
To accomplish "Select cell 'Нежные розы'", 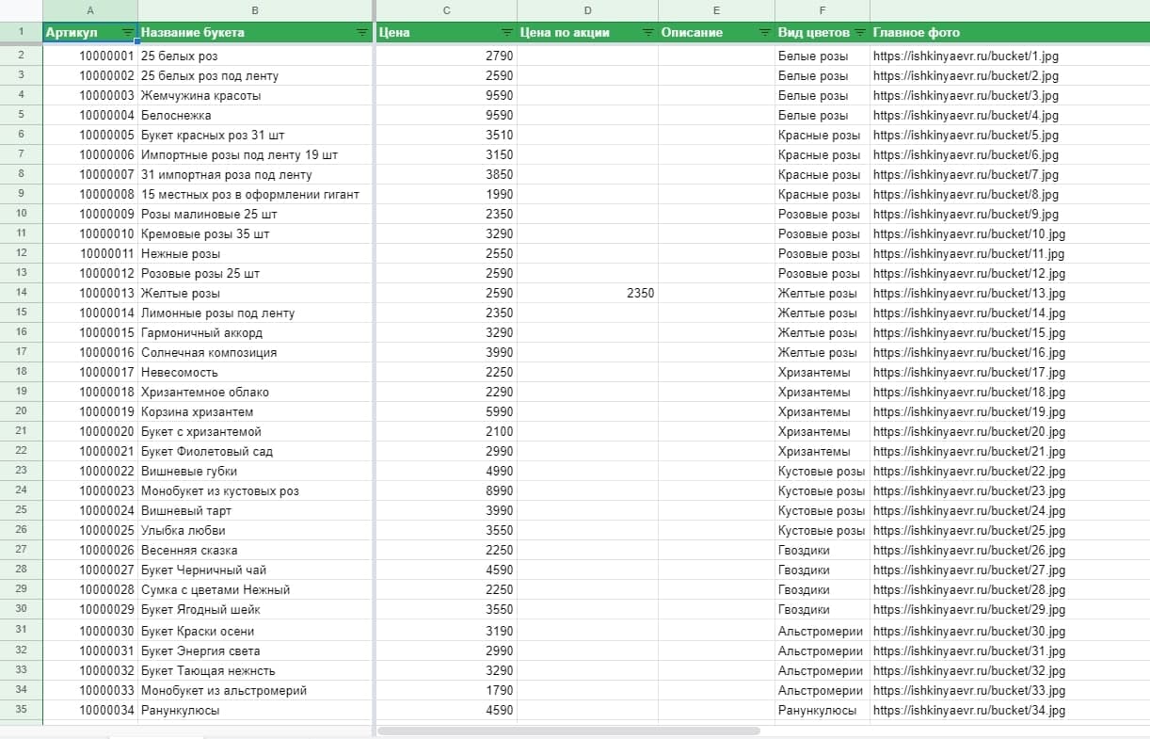I will point(255,254).
